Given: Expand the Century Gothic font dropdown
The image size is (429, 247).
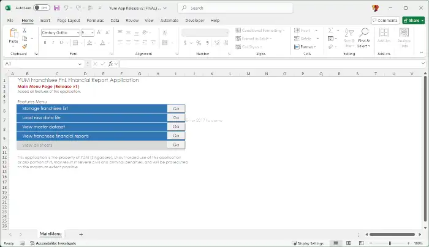Looking at the screenshot, I should [77, 32].
